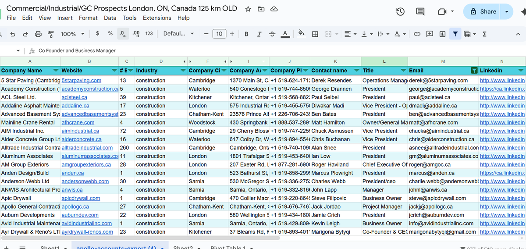The image size is (526, 249).
Task: Toggle italic formatting
Action: coord(259,34)
